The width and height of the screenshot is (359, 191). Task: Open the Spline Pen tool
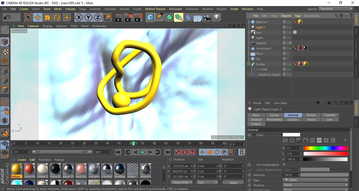coord(160,18)
